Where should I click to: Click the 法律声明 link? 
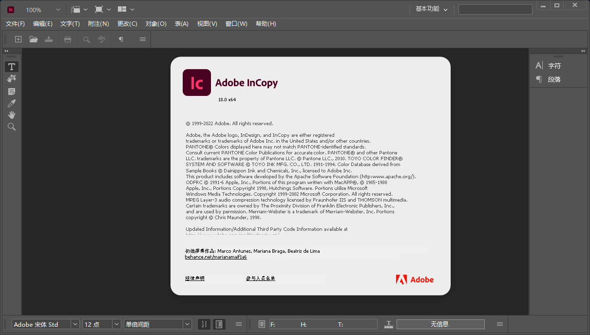tap(195, 279)
